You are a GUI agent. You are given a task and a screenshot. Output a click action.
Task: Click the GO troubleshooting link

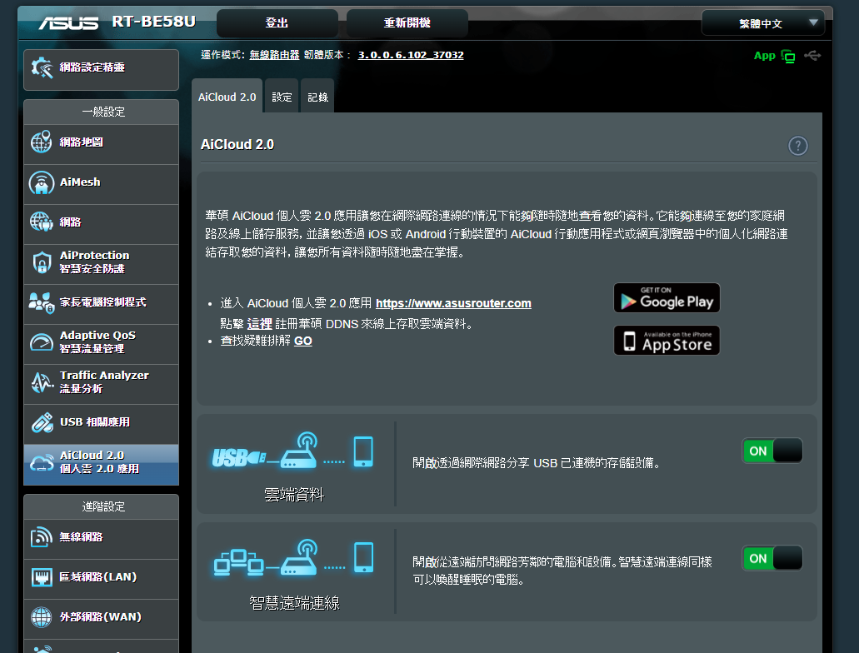(x=303, y=341)
